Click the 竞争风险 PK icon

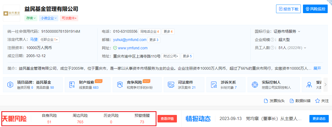120,85
